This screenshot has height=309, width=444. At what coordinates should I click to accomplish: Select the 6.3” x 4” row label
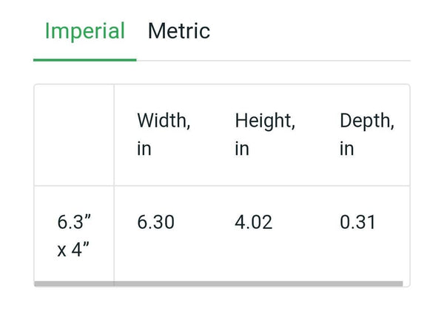pyautogui.click(x=74, y=236)
